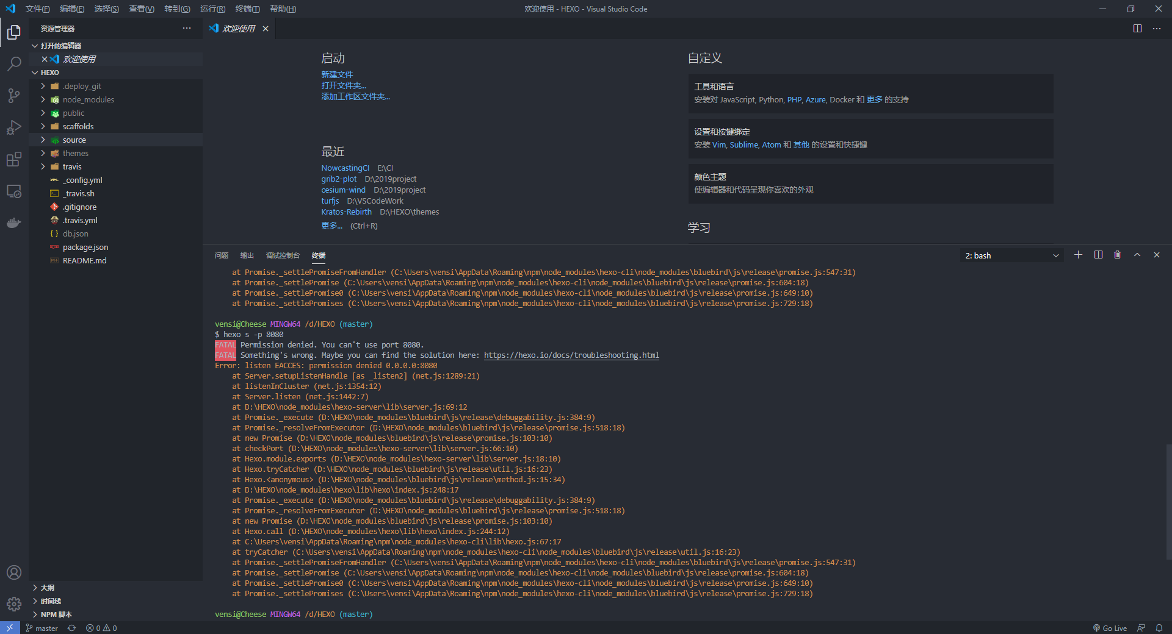Open the Source Control view
Viewport: 1172px width, 634px height.
[x=14, y=95]
